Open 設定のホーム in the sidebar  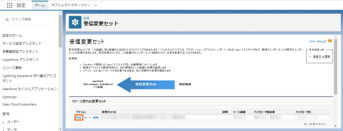click(x=12, y=36)
